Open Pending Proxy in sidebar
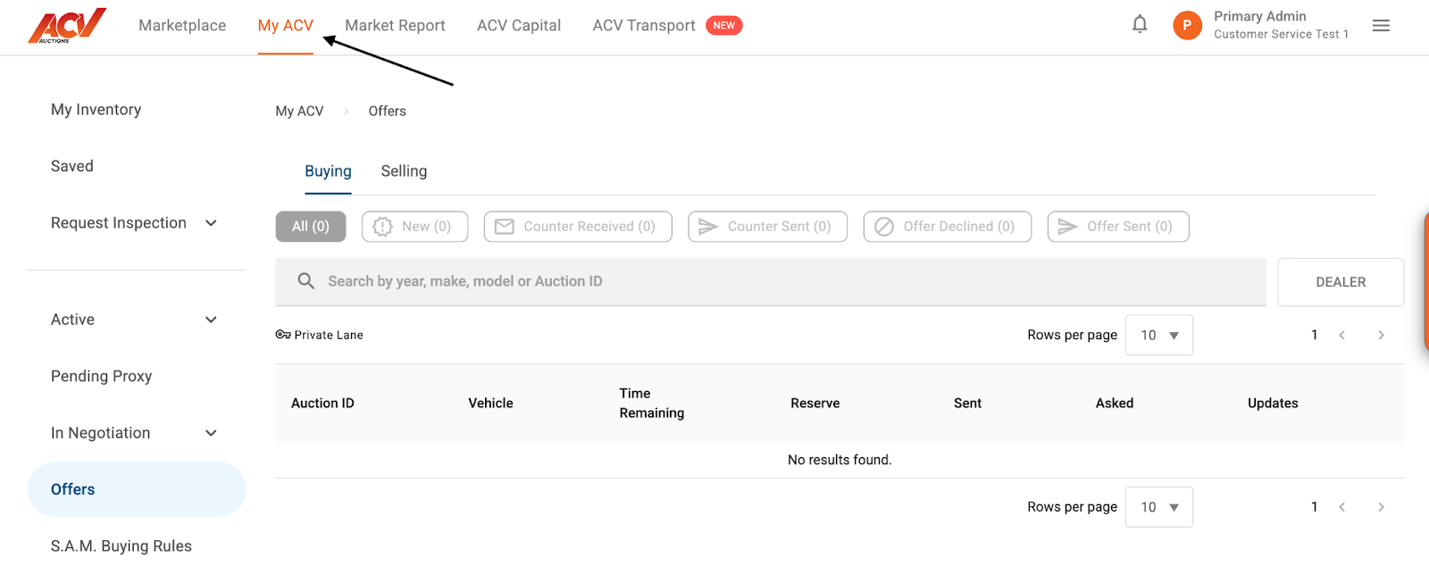This screenshot has width=1429, height=582. click(x=102, y=377)
